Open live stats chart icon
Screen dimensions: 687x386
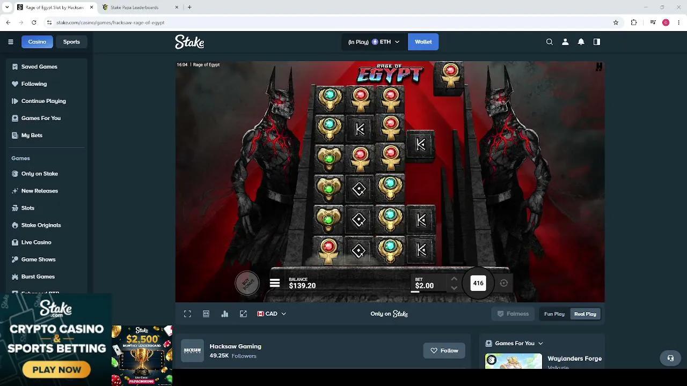pos(225,314)
